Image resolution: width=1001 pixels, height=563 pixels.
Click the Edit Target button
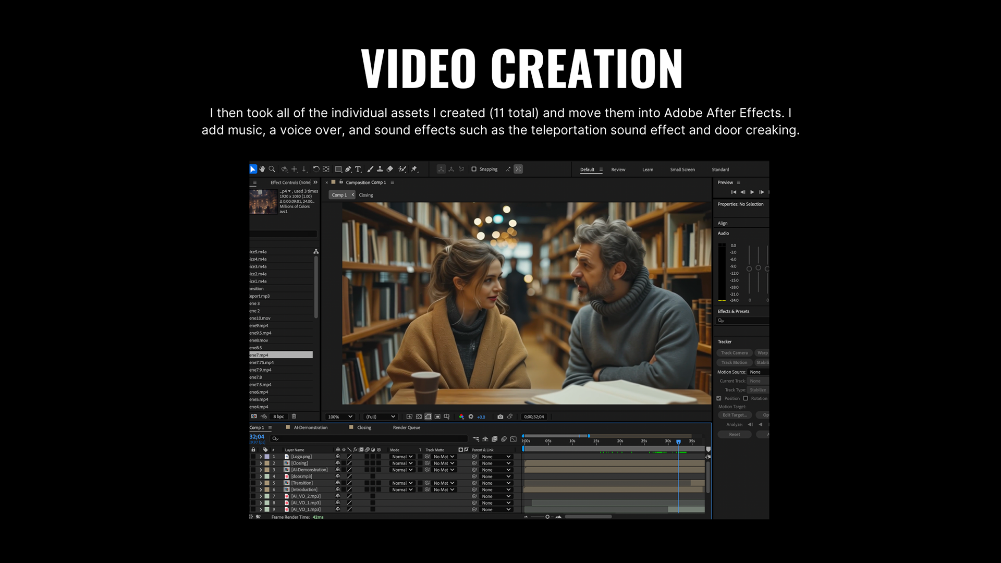point(734,415)
